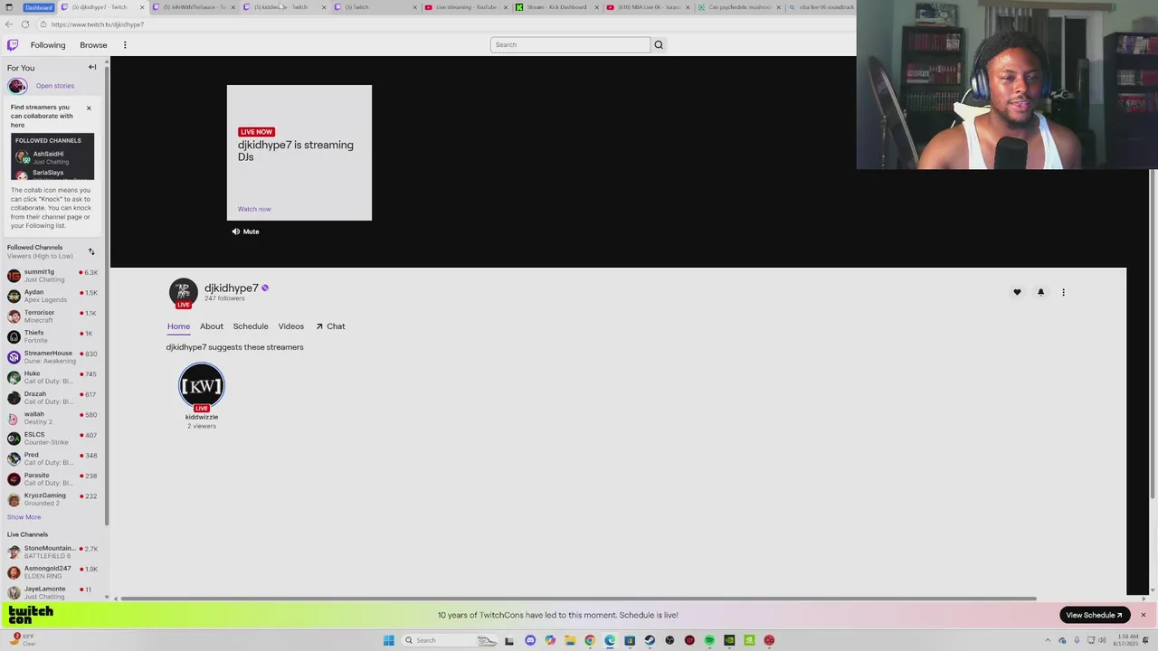Click the TwitchCon logo in banner
The image size is (1158, 651).
pyautogui.click(x=31, y=615)
